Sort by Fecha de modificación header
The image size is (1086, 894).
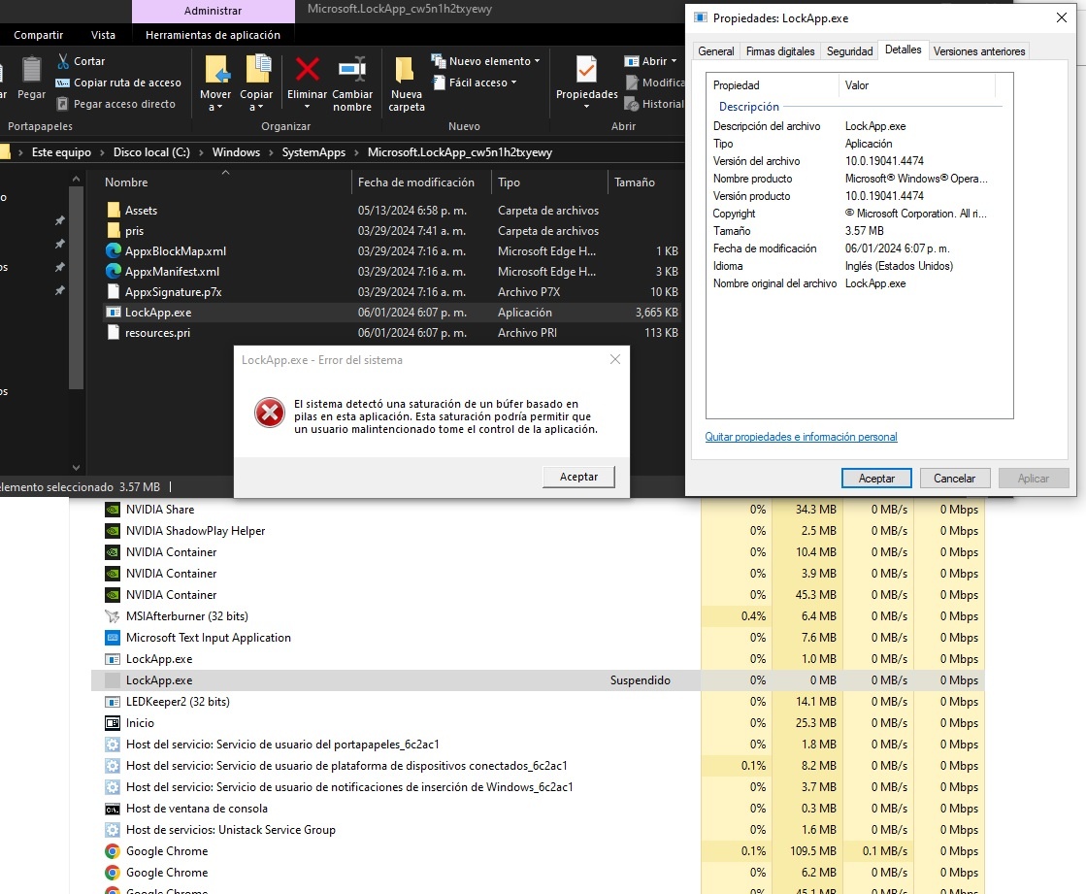pyautogui.click(x=416, y=182)
